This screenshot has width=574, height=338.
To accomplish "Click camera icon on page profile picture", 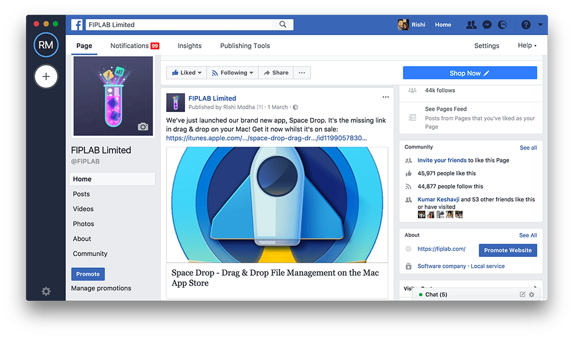I will [x=143, y=126].
